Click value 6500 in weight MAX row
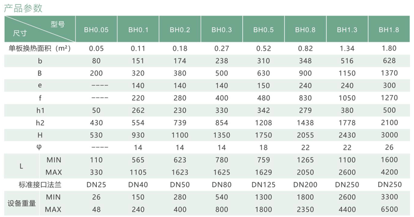Viewport: 414px width, 217px height. click(x=389, y=209)
